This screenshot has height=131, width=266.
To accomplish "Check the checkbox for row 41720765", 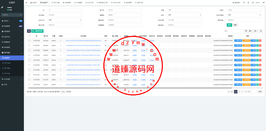I will tap(29, 55).
